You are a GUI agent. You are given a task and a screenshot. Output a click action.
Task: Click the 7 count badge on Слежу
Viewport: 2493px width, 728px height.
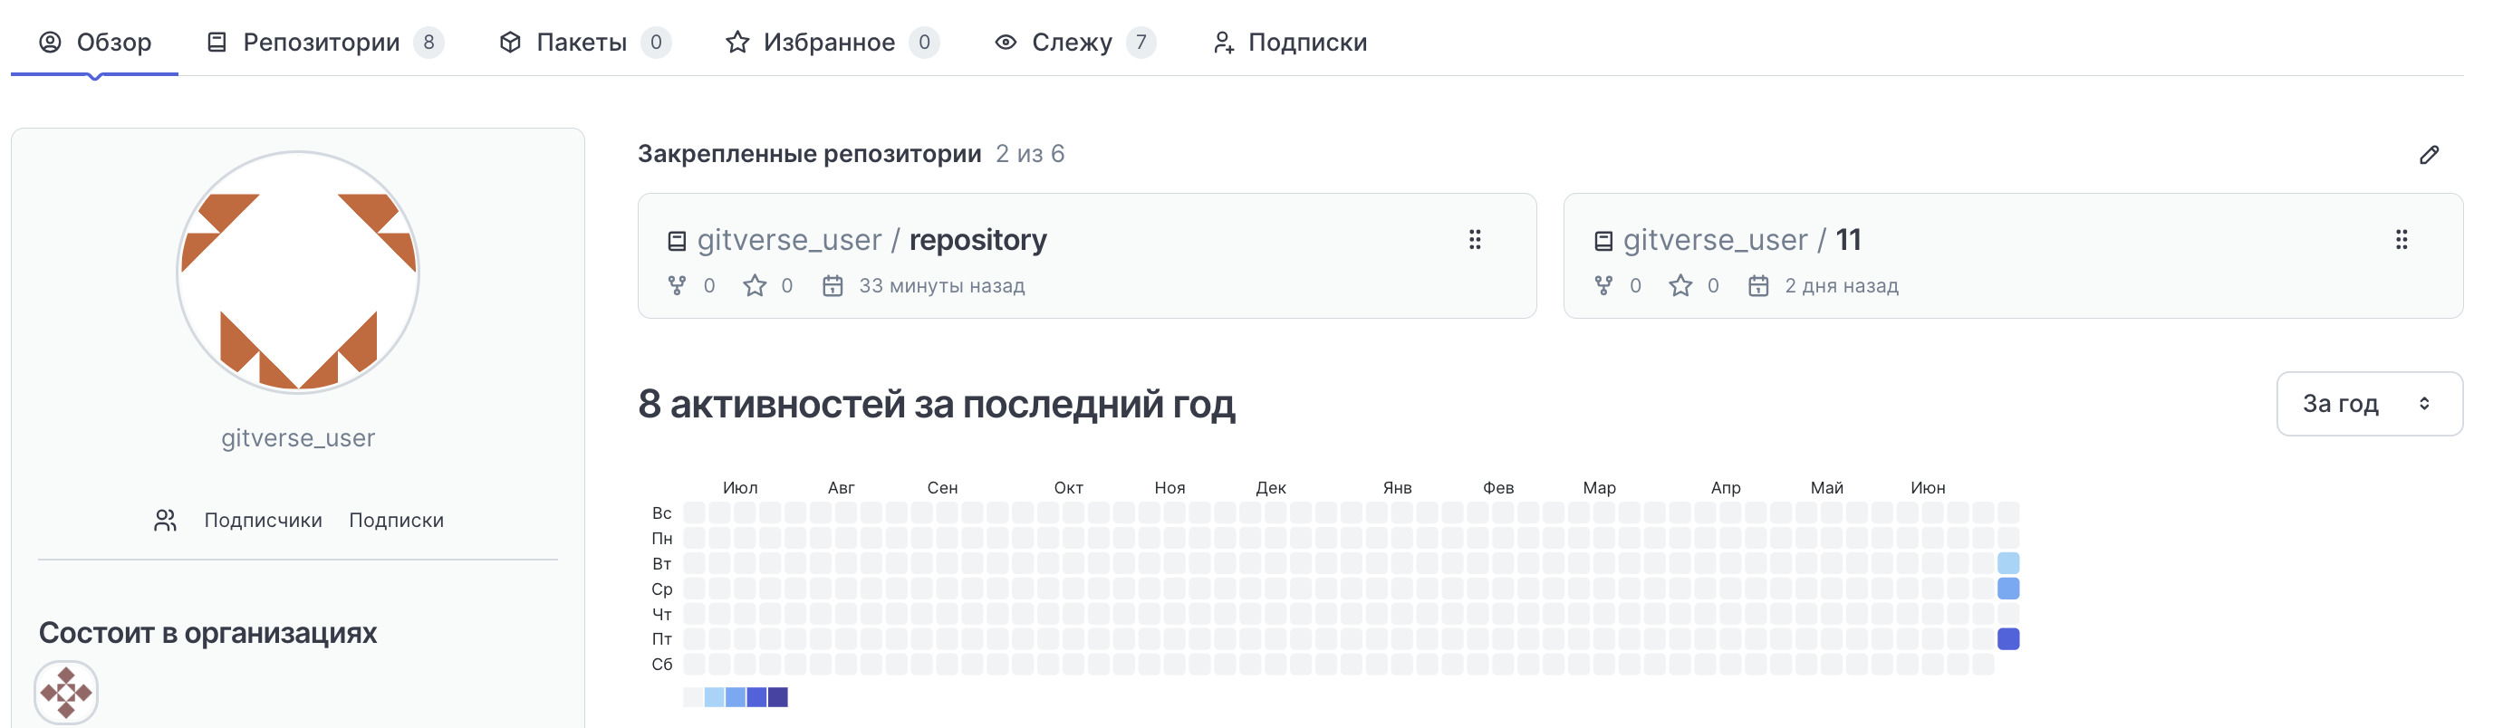click(1141, 43)
